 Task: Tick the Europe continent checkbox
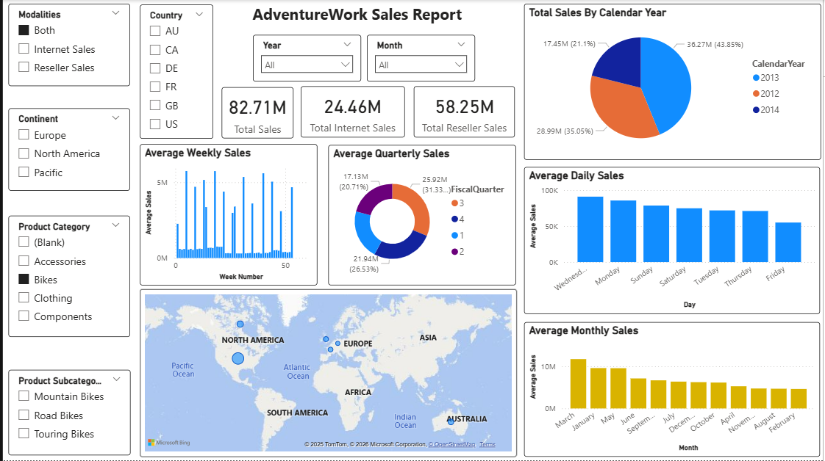pos(24,135)
